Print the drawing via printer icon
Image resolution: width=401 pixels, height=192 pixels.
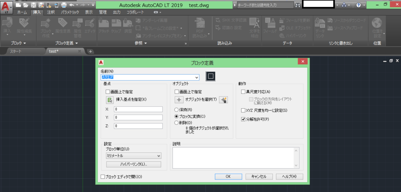click(x=64, y=5)
